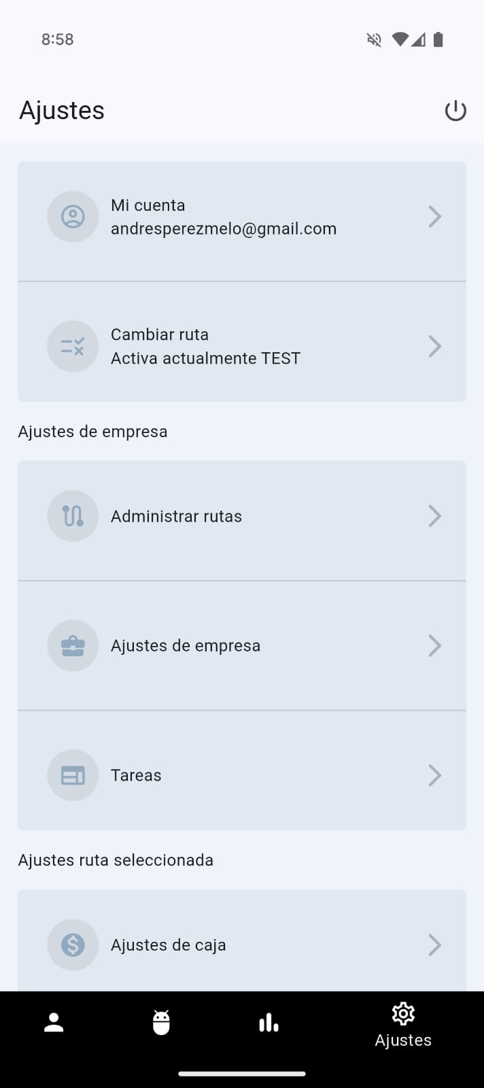This screenshot has width=484, height=1088.
Task: Switch to the bar chart statistics tab
Action: pyautogui.click(x=269, y=1023)
